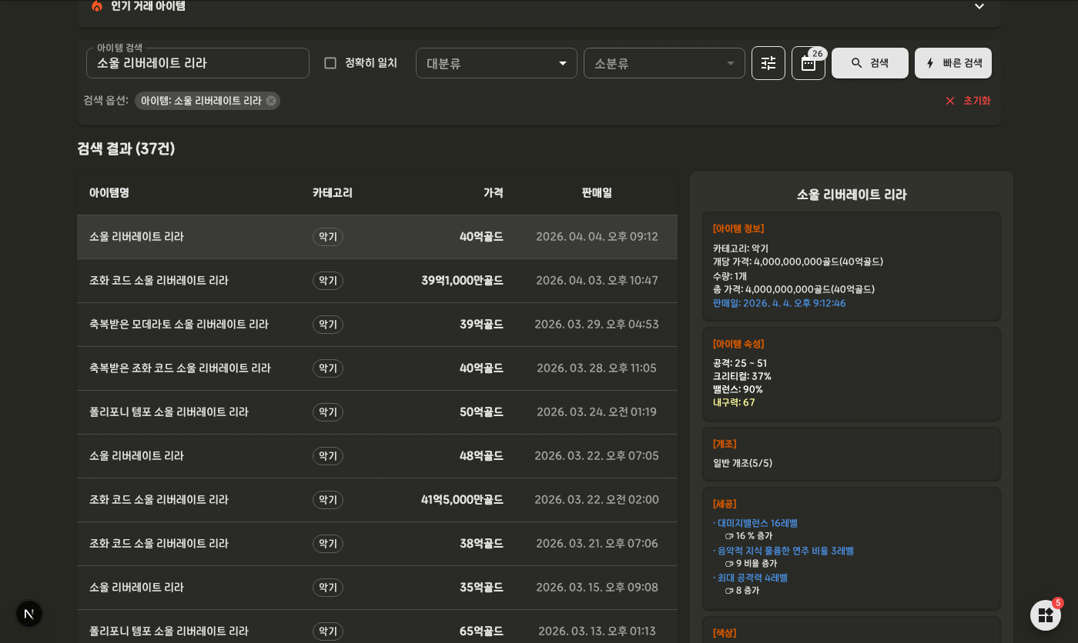Click the 검색 결과 (37건) heading
This screenshot has width=1078, height=643.
tap(126, 148)
